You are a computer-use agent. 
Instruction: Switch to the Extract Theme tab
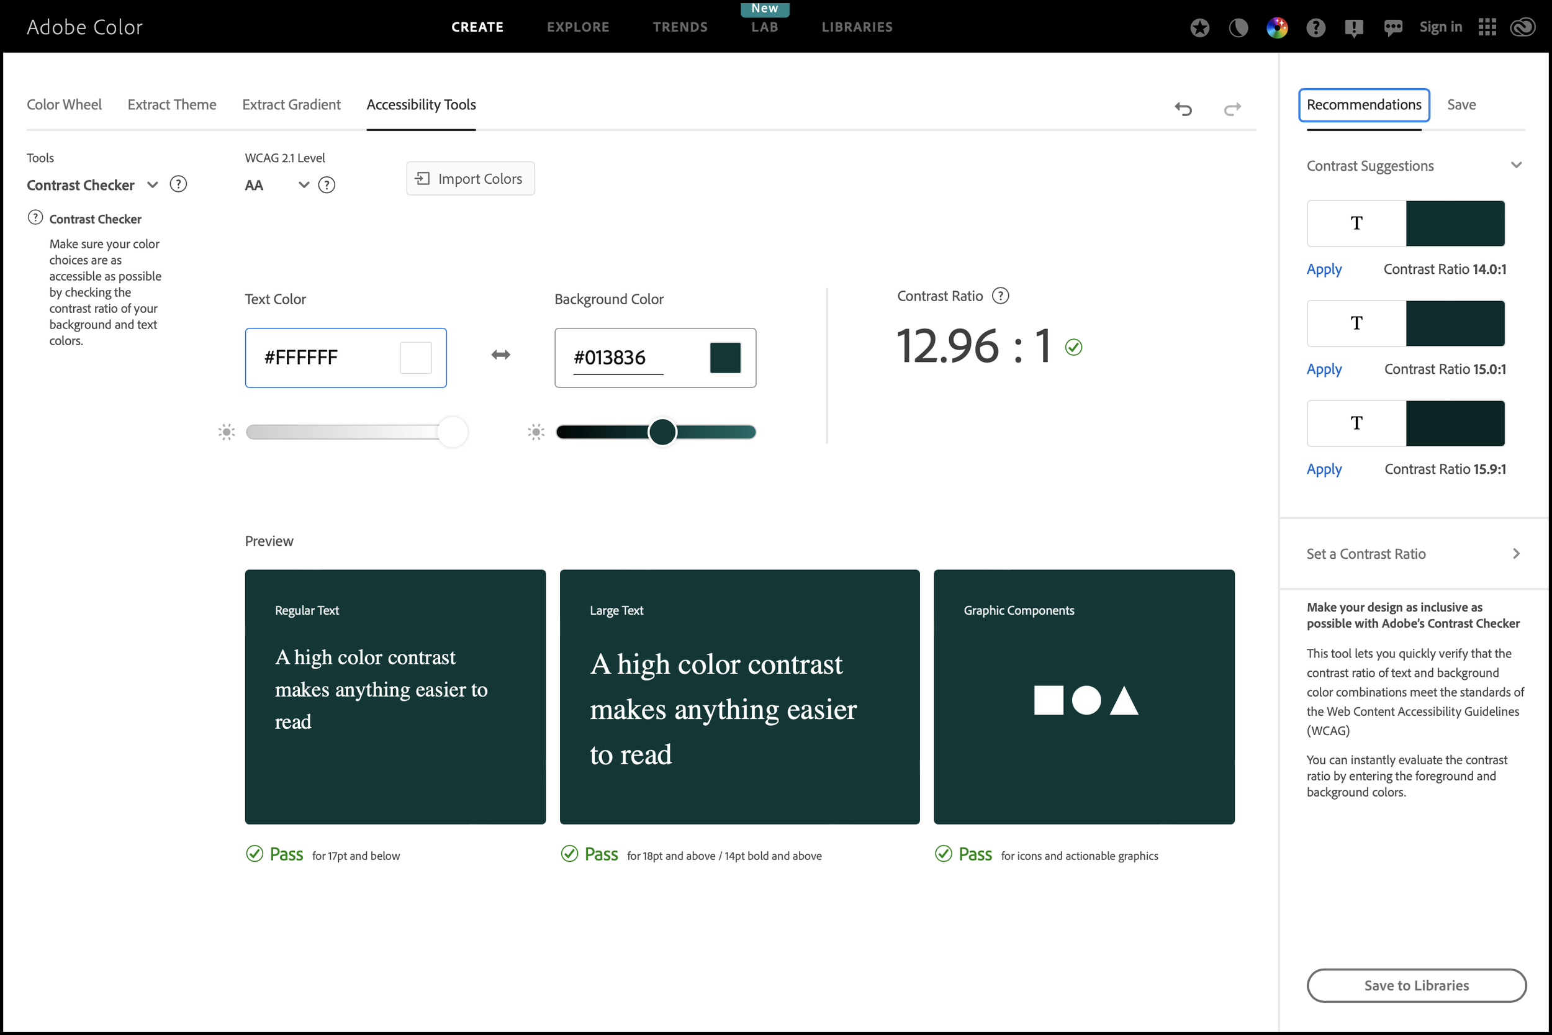point(171,104)
